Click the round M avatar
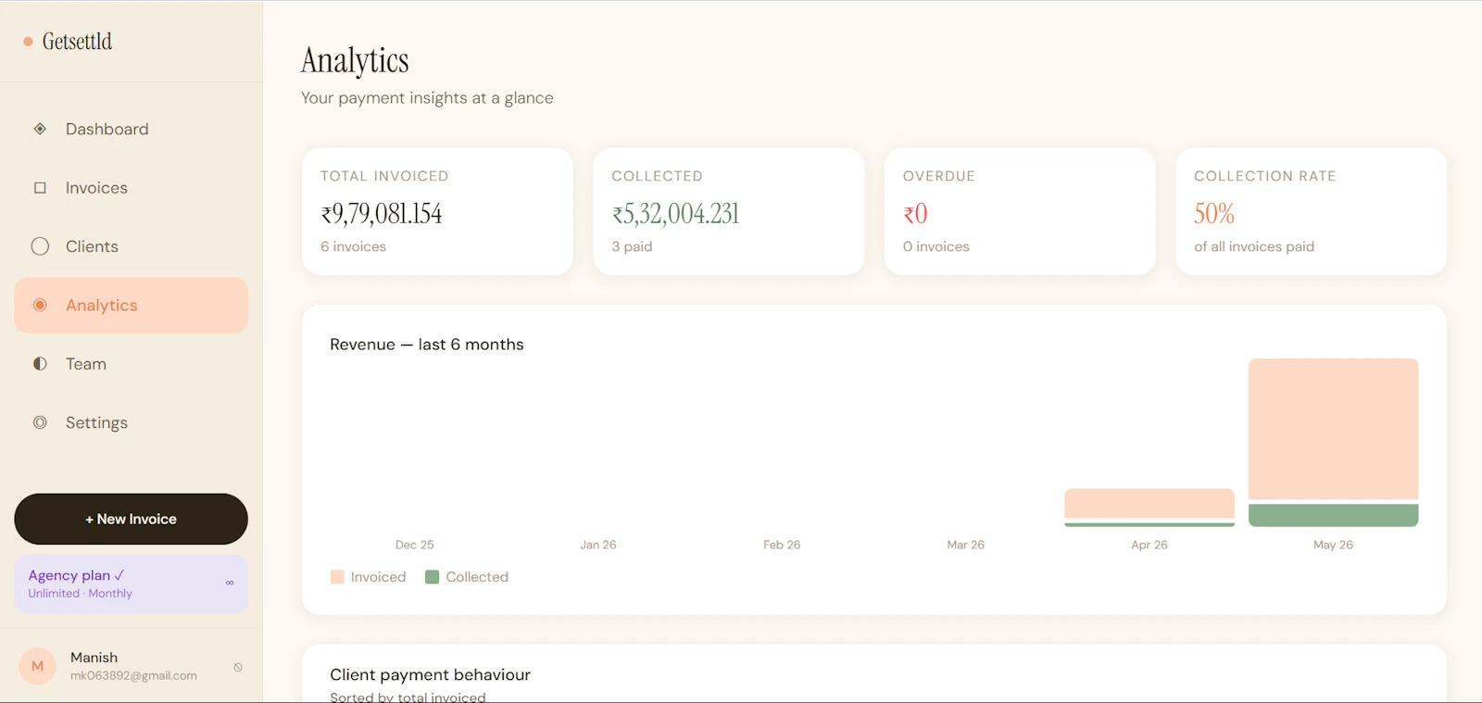 click(x=38, y=666)
